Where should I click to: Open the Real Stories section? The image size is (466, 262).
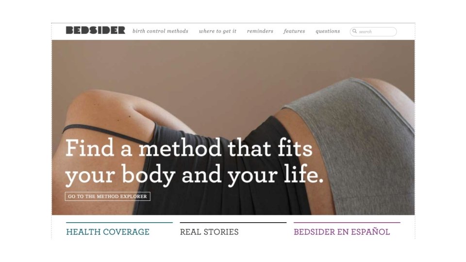[209, 232]
